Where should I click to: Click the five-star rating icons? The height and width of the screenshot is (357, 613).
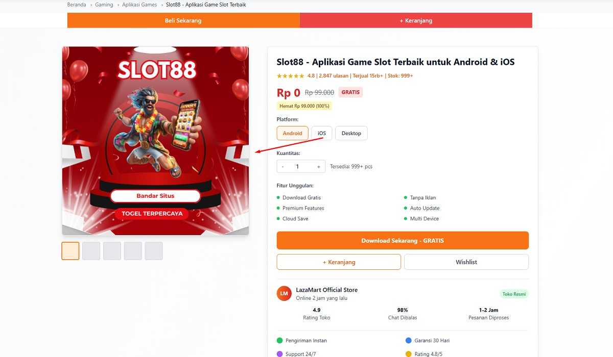click(x=290, y=76)
